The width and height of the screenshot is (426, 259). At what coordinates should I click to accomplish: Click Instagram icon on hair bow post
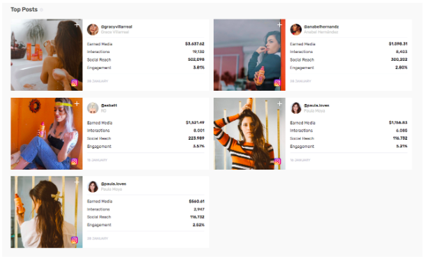coord(75,240)
